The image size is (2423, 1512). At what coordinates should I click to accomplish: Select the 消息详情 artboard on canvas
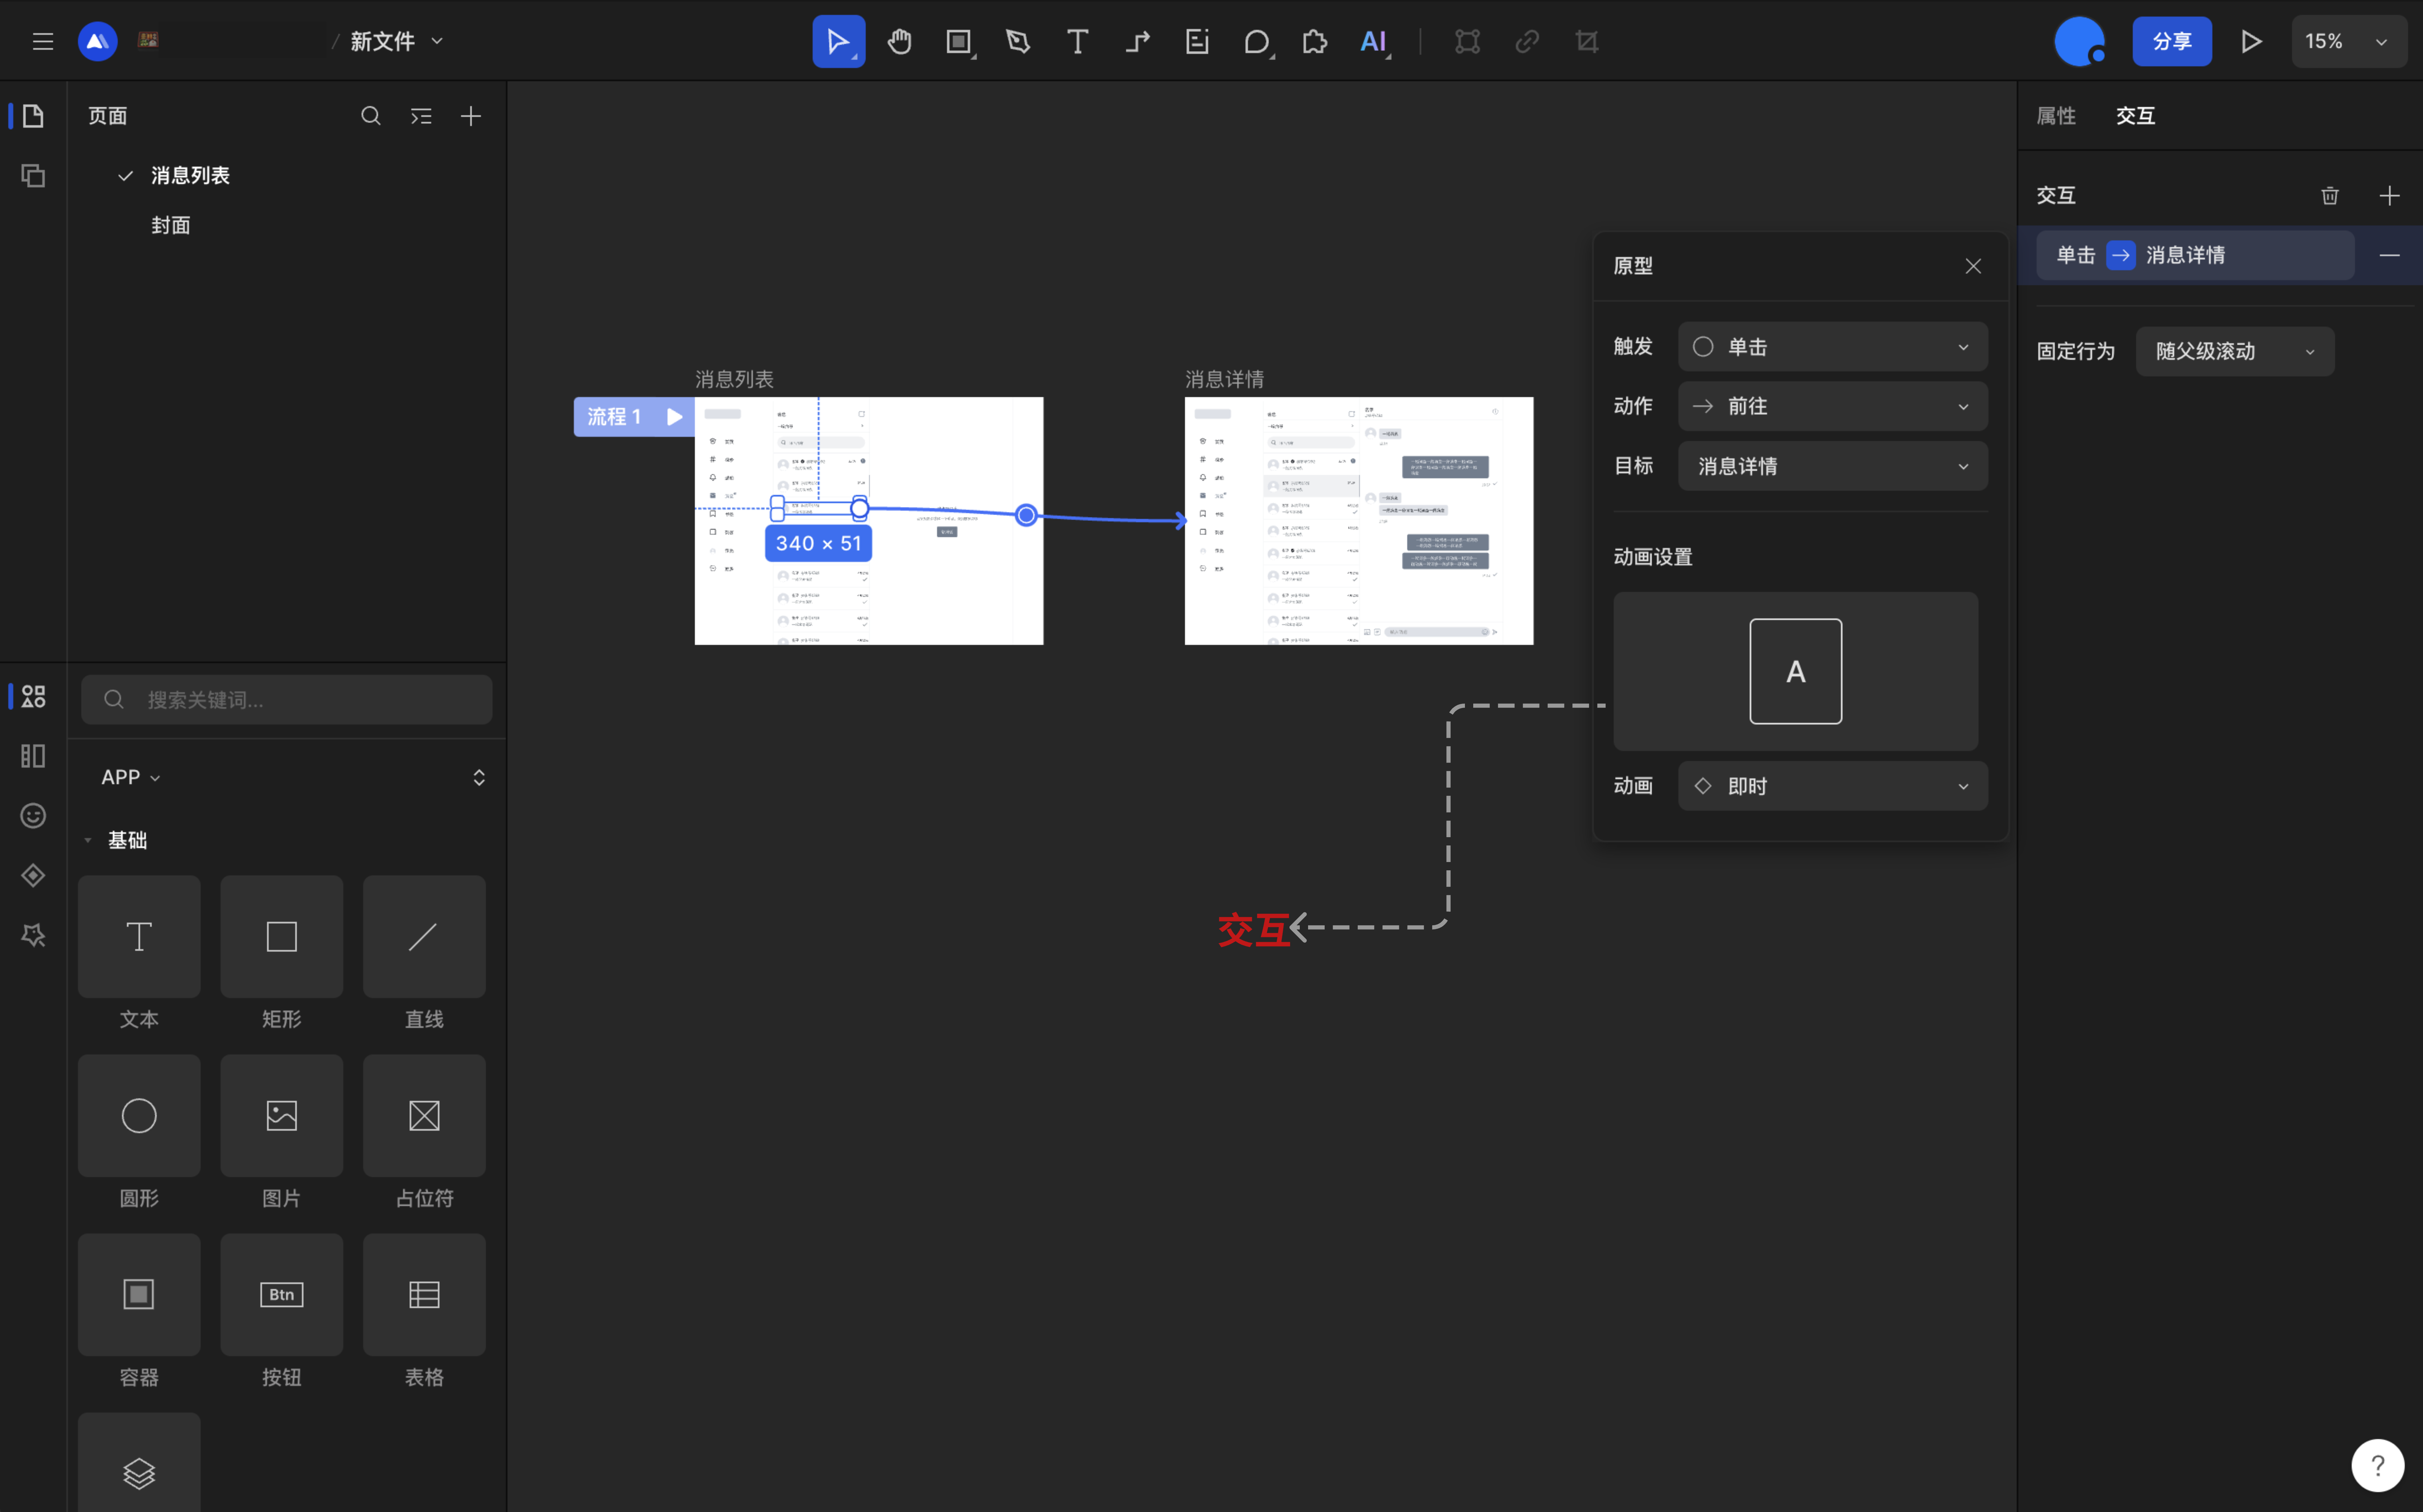click(x=1359, y=521)
